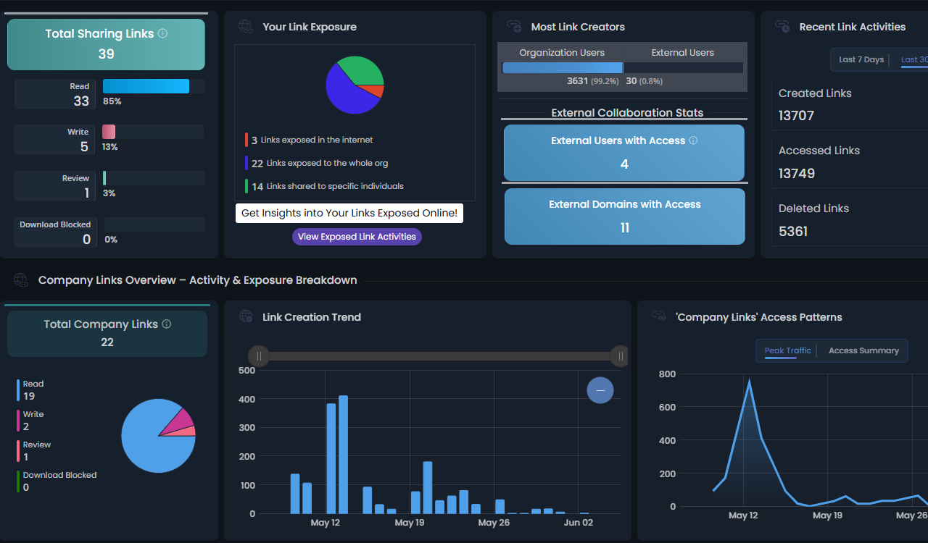Open the External Users with Access card

624,153
